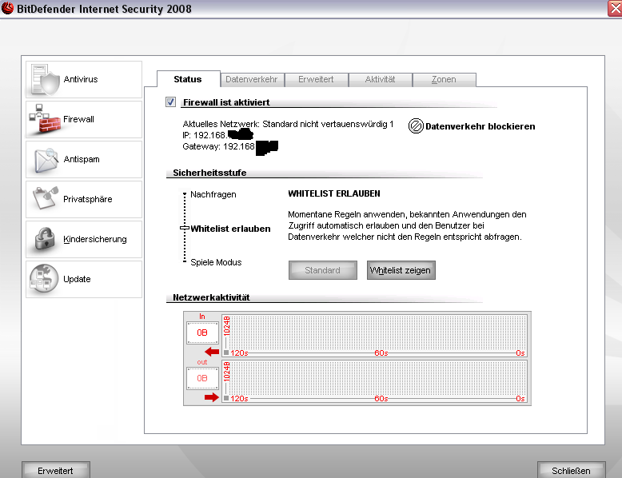Image resolution: width=622 pixels, height=478 pixels.
Task: Click the Sicherheitsstufe section heading
Action: 209,173
